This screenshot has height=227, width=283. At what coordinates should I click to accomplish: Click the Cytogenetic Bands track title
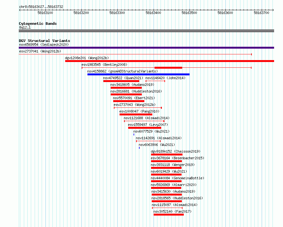pos(38,24)
